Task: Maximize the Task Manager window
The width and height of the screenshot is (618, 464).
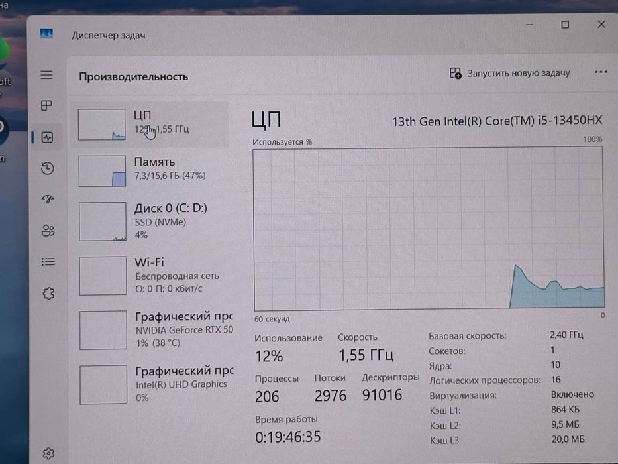Action: tap(565, 25)
